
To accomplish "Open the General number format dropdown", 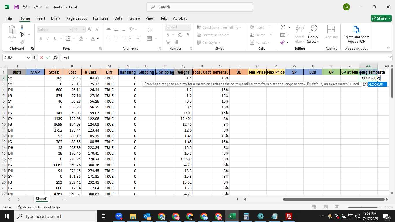I will (x=189, y=27).
